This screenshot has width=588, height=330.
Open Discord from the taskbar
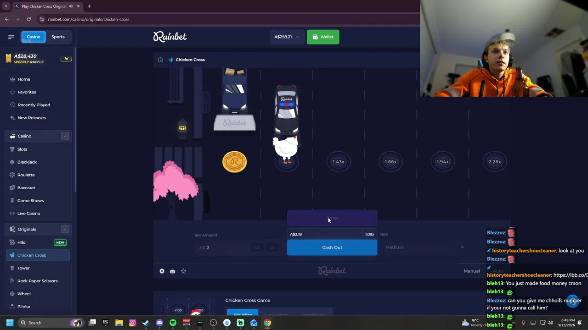point(159,323)
